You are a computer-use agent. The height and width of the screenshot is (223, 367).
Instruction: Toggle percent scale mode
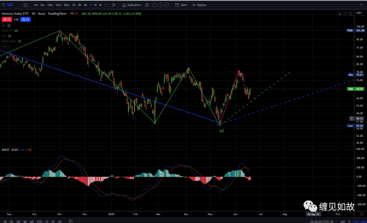pos(349,221)
